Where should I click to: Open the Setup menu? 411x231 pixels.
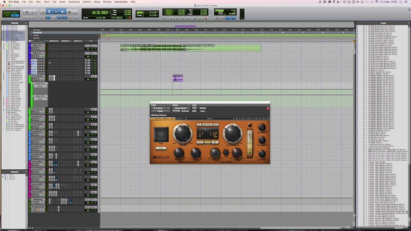point(97,2)
